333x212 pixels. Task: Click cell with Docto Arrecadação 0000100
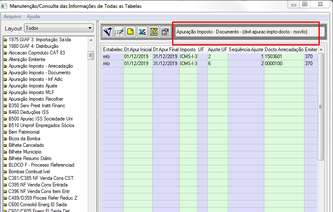pos(284,64)
